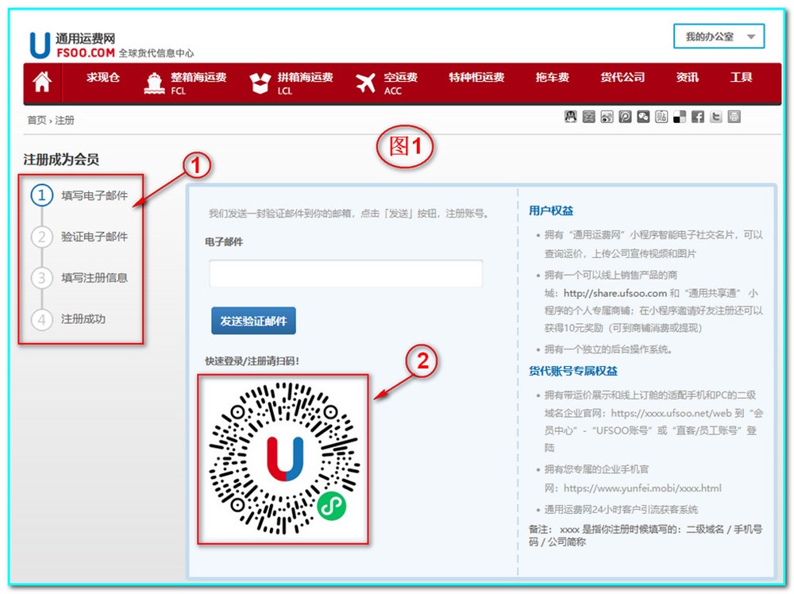This screenshot has width=794, height=594.
Task: Open the 整箱海运费 FCL menu
Action: coord(186,83)
